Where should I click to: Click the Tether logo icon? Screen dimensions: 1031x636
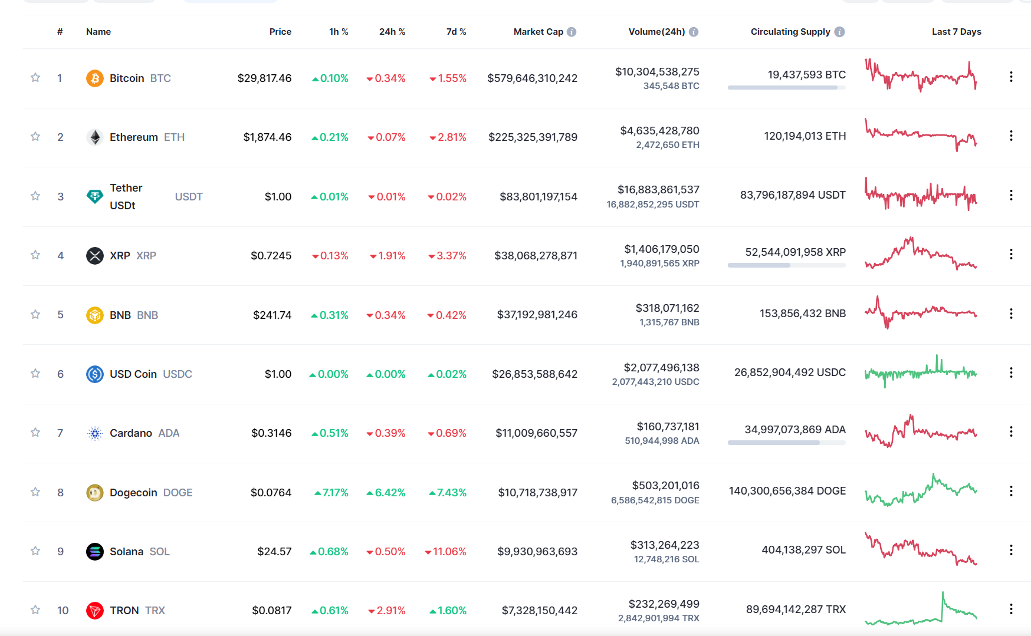point(95,196)
